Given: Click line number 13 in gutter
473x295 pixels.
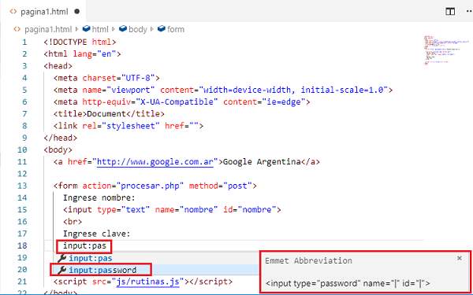Looking at the screenshot, I should (x=22, y=186).
